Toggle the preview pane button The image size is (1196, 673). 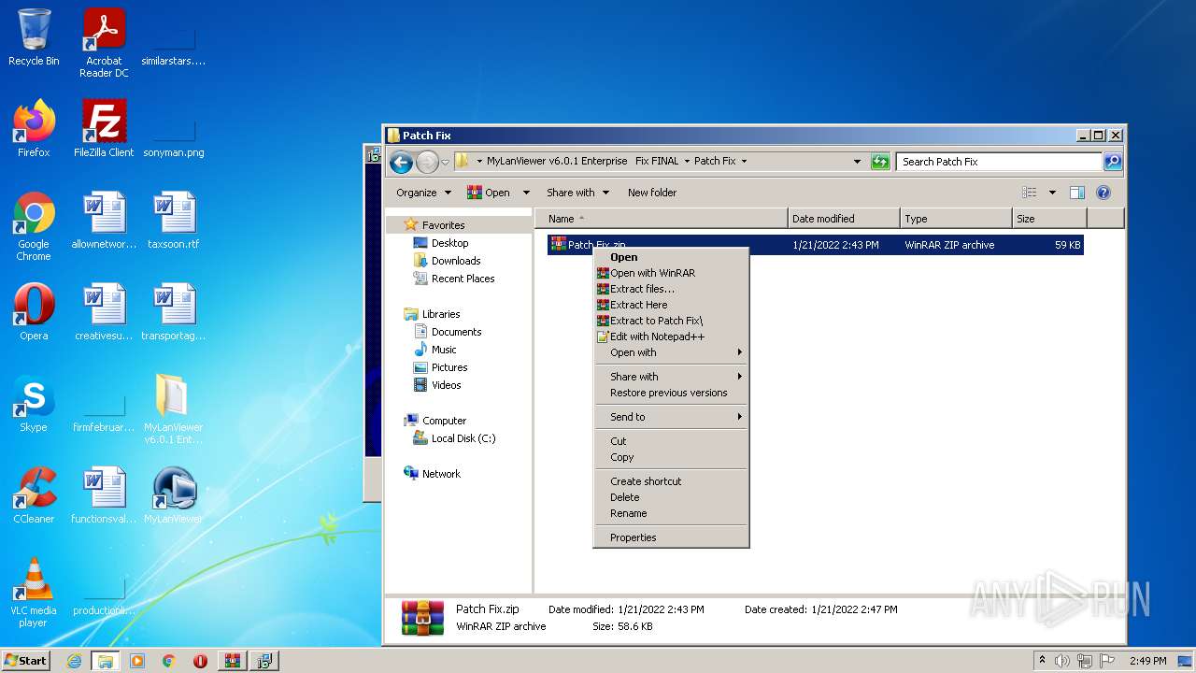[x=1076, y=193]
